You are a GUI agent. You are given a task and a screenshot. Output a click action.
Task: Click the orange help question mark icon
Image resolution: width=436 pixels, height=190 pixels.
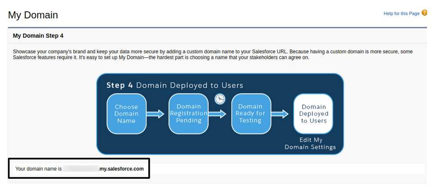(x=424, y=13)
